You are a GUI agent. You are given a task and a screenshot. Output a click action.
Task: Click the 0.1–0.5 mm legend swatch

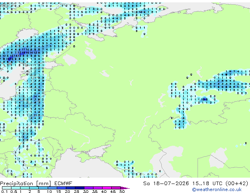(7, 188)
